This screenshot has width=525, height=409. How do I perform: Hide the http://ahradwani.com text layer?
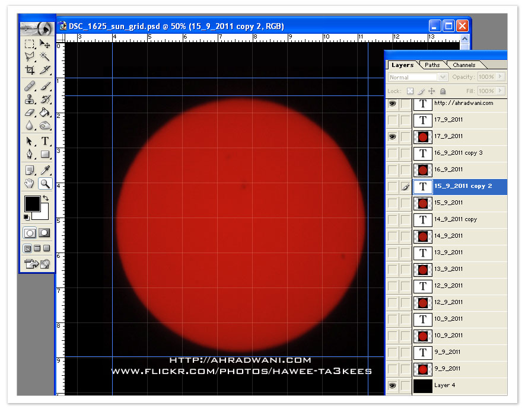point(392,103)
